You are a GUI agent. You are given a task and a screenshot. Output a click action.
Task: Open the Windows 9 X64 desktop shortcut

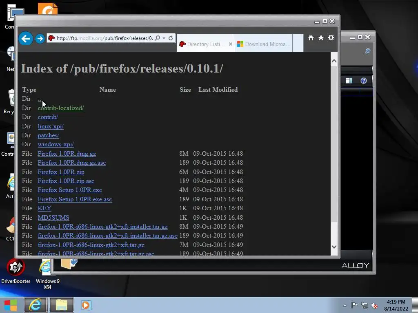47,274
